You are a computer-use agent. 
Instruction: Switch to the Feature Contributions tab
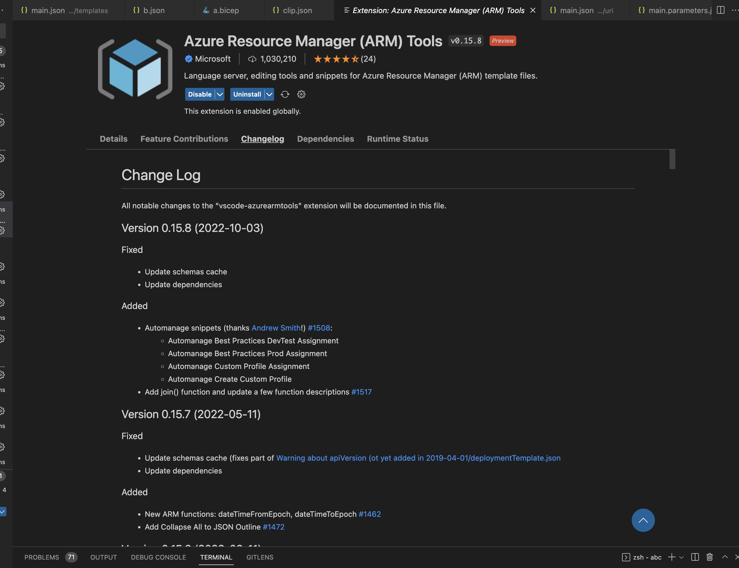184,139
